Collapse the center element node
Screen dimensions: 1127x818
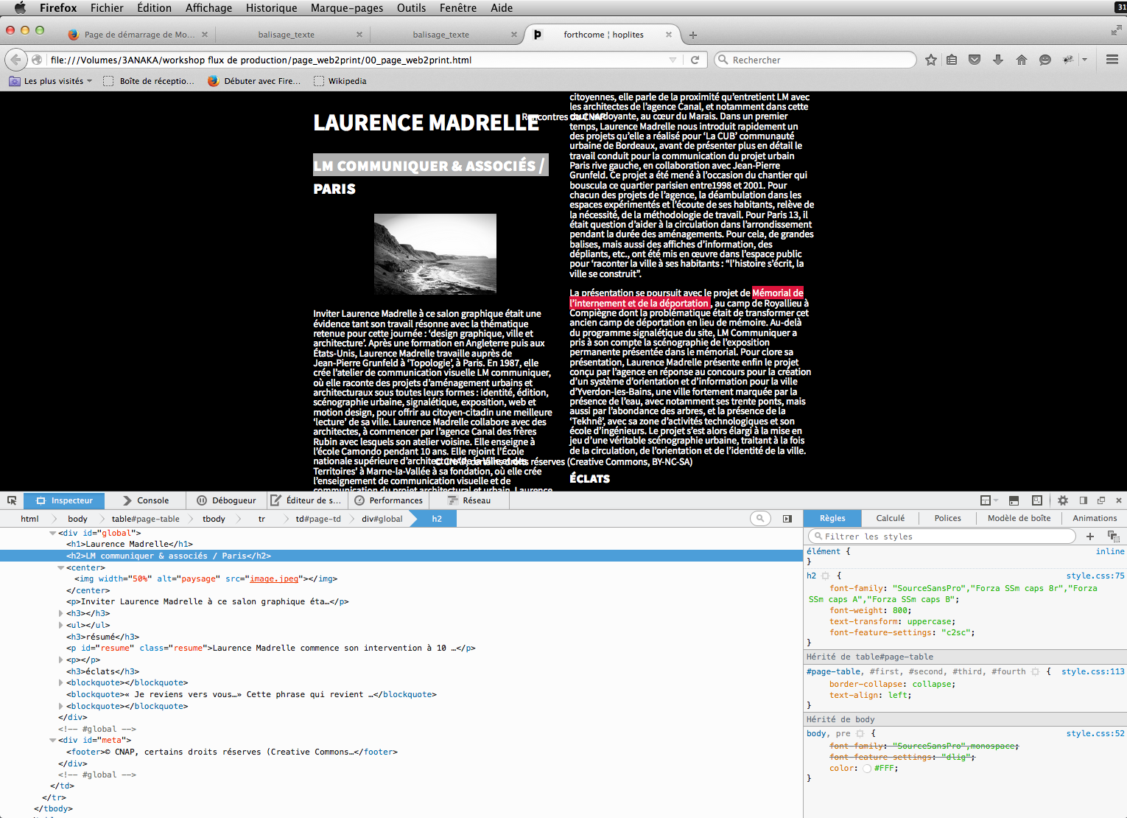[60, 567]
